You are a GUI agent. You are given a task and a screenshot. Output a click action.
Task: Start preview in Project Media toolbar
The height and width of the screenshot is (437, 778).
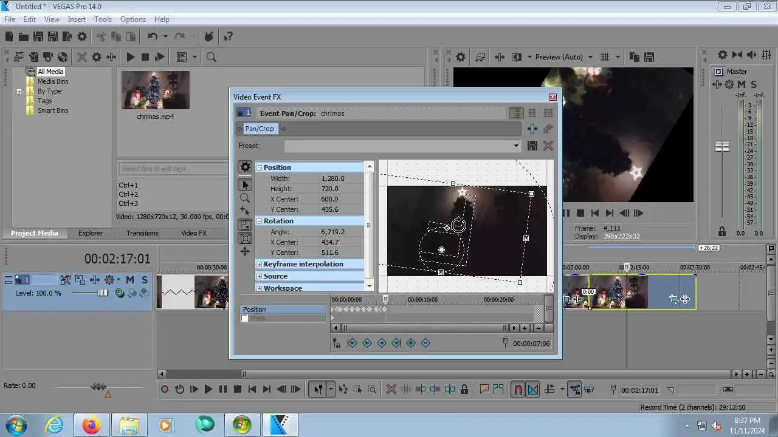131,57
